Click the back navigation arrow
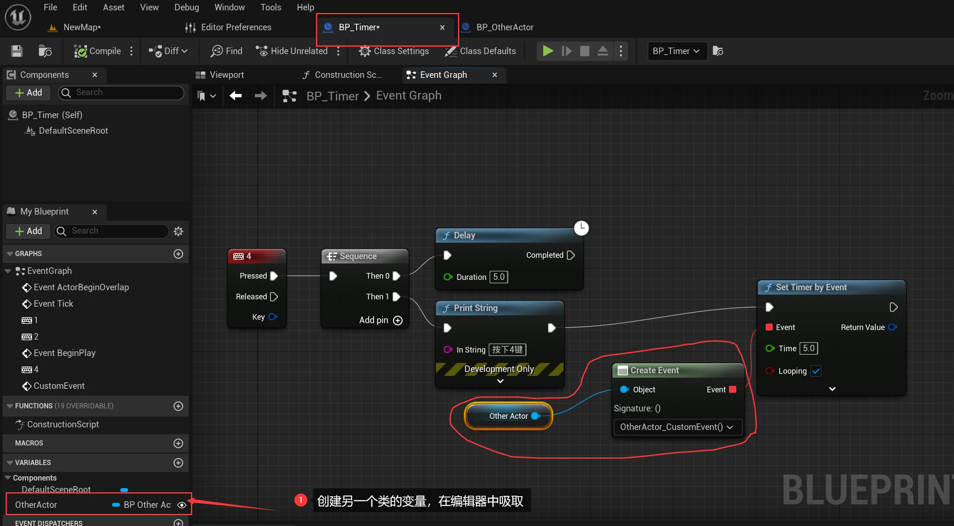The height and width of the screenshot is (526, 954). pyautogui.click(x=235, y=96)
